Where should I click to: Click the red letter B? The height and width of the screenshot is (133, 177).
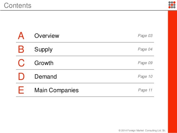[21, 49]
